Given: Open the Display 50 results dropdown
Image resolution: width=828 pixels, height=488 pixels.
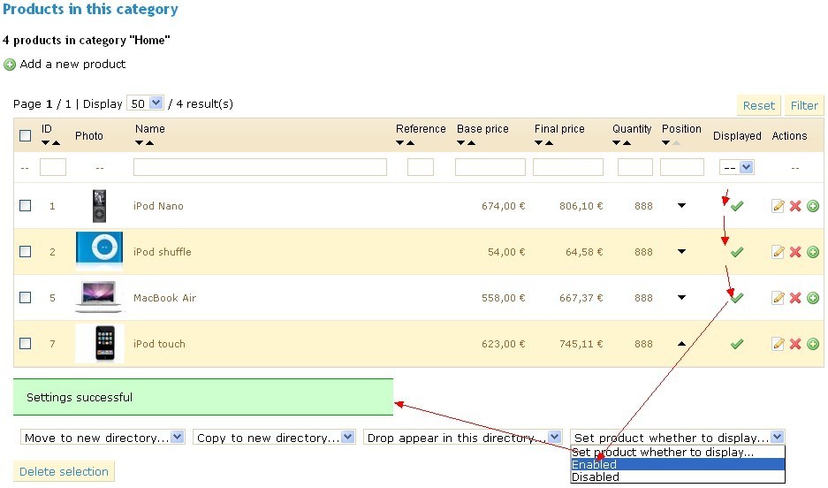Looking at the screenshot, I should click(x=145, y=103).
